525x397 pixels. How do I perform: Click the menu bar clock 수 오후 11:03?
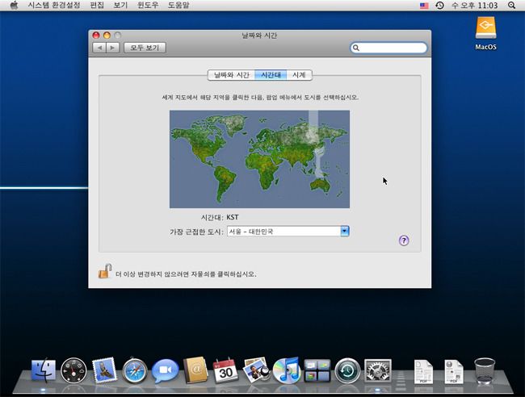coord(475,6)
